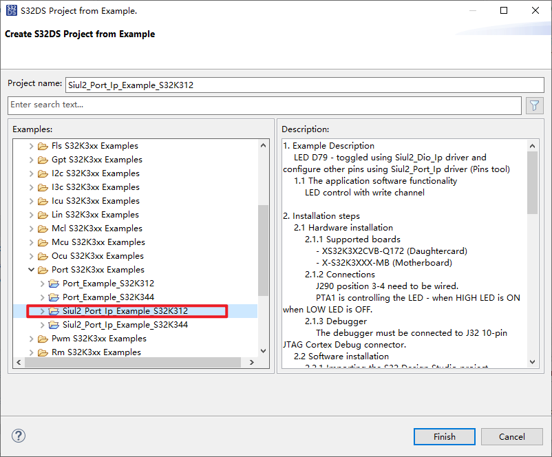Image resolution: width=552 pixels, height=457 pixels.
Task: Expand the Lin S32K3xx Examples node
Action: 32,215
